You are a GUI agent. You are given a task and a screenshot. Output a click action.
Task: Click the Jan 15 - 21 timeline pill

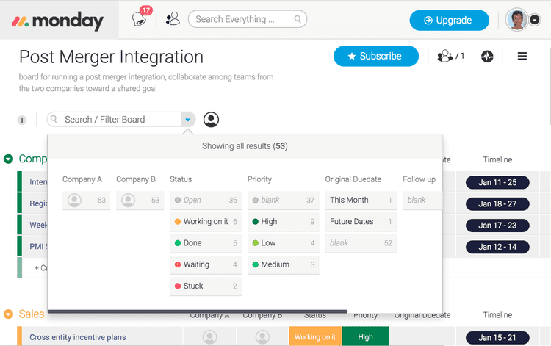click(497, 338)
